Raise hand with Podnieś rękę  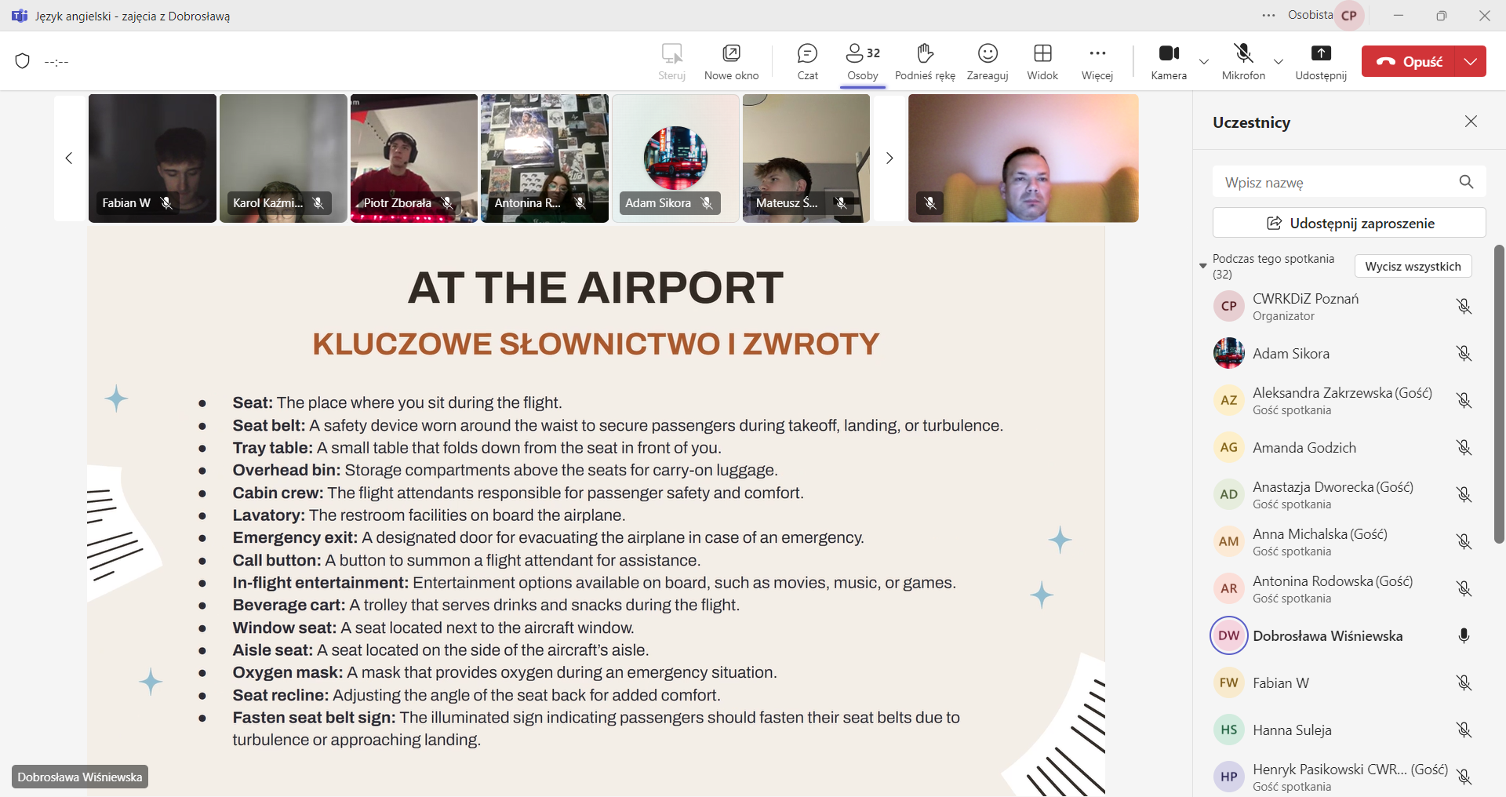[925, 62]
